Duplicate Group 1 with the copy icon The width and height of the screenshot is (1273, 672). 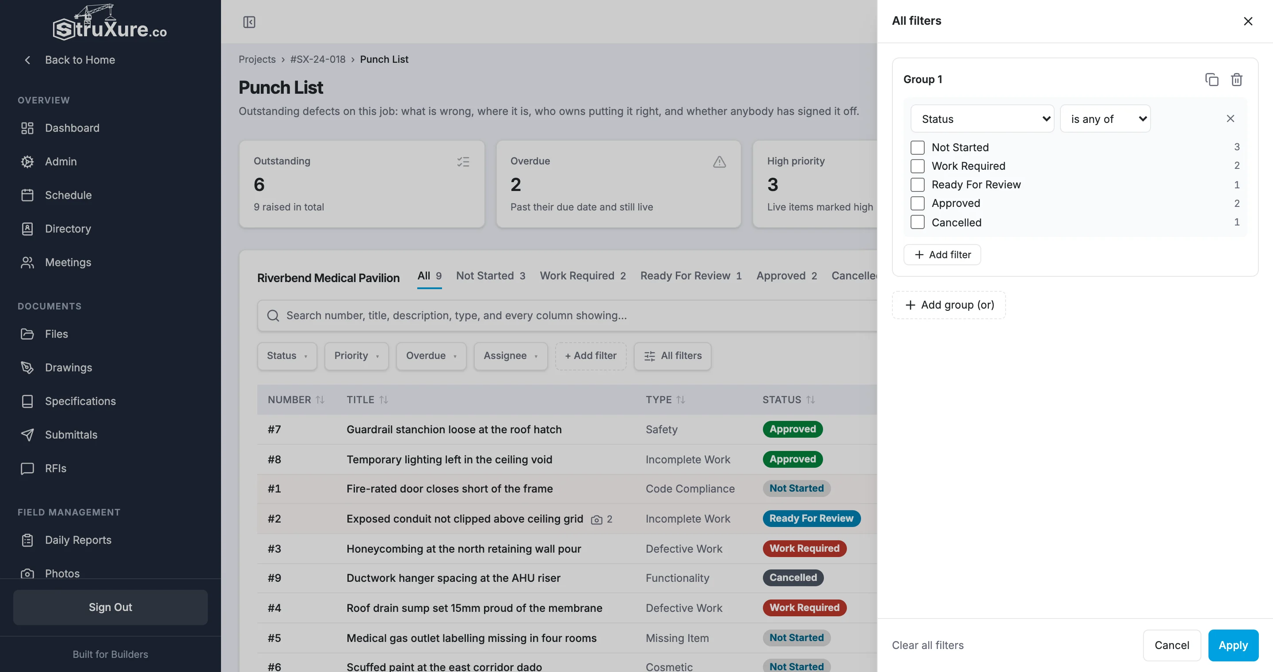1211,80
